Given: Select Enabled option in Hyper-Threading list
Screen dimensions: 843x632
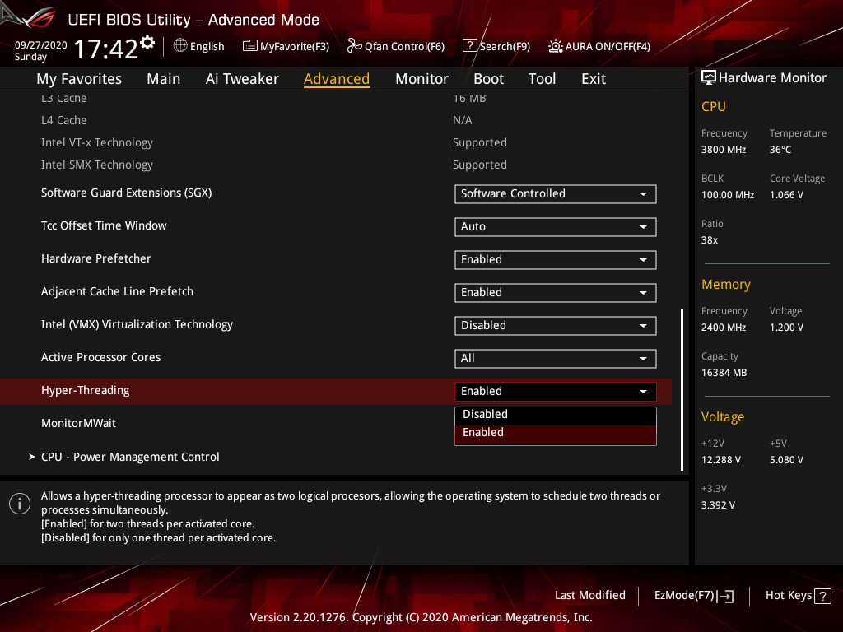Looking at the screenshot, I should [x=555, y=433].
